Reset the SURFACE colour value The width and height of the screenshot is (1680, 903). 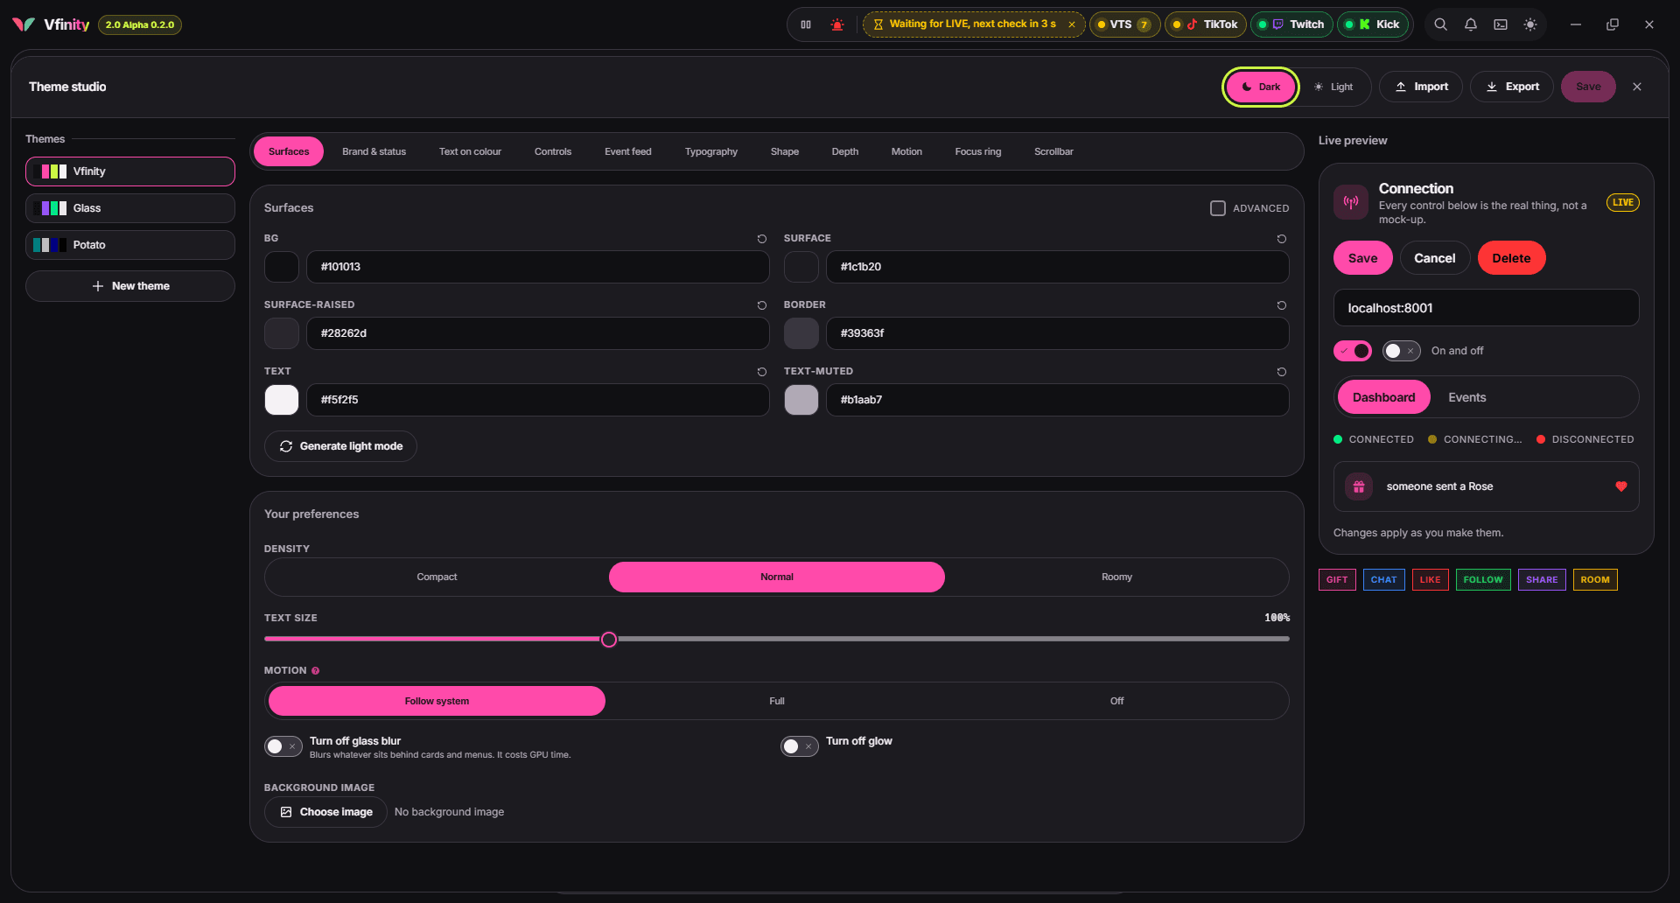click(1282, 239)
